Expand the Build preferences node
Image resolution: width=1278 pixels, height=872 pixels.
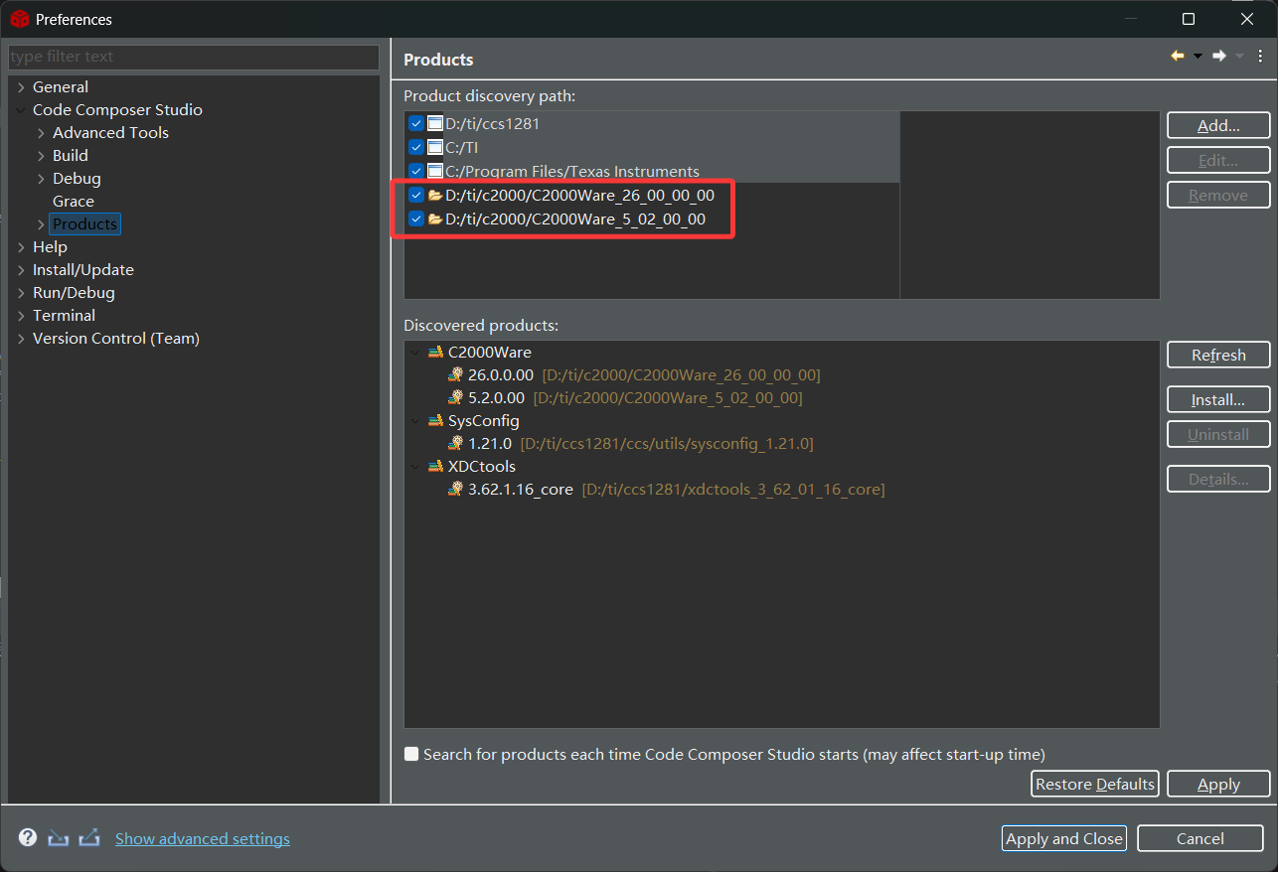(x=41, y=156)
